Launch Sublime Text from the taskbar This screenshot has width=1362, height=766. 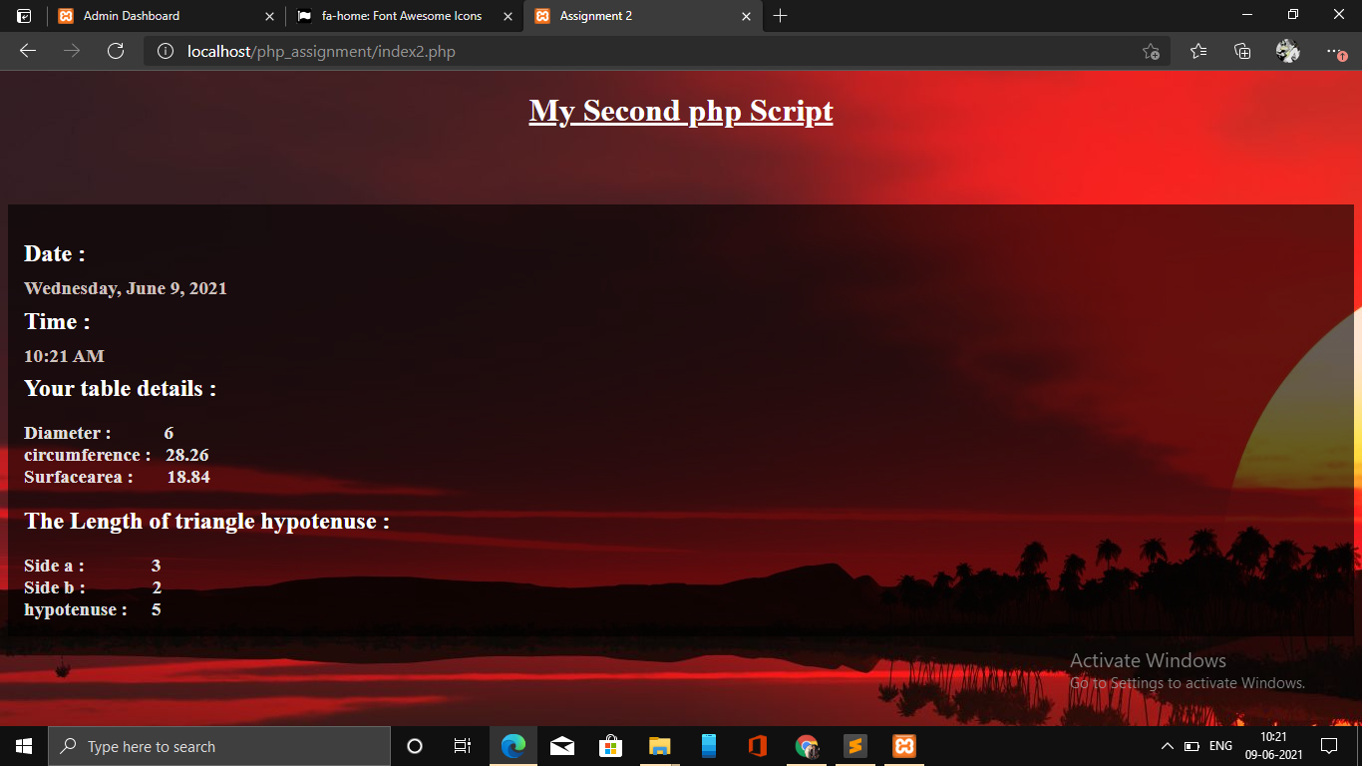click(854, 746)
